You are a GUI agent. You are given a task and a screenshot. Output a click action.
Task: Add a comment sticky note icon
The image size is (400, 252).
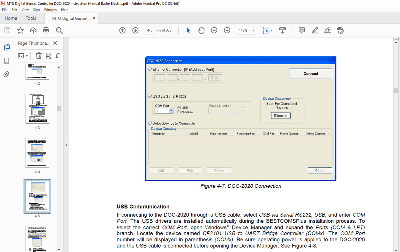click(302, 30)
